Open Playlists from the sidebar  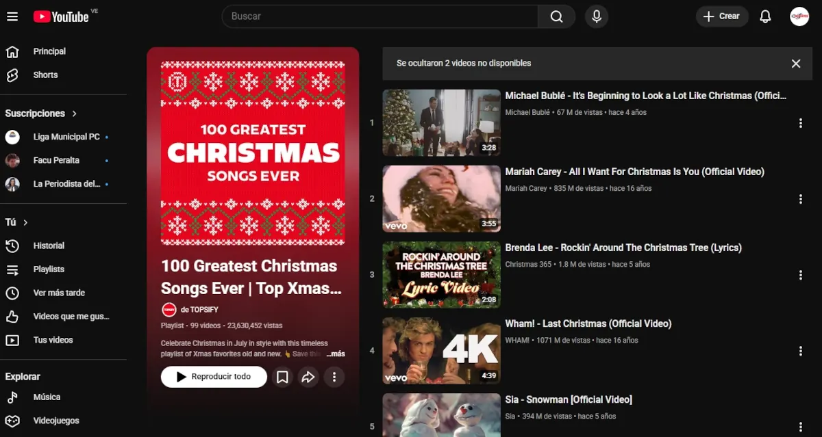(49, 269)
